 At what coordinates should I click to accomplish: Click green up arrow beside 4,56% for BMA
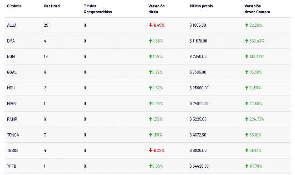point(150,41)
